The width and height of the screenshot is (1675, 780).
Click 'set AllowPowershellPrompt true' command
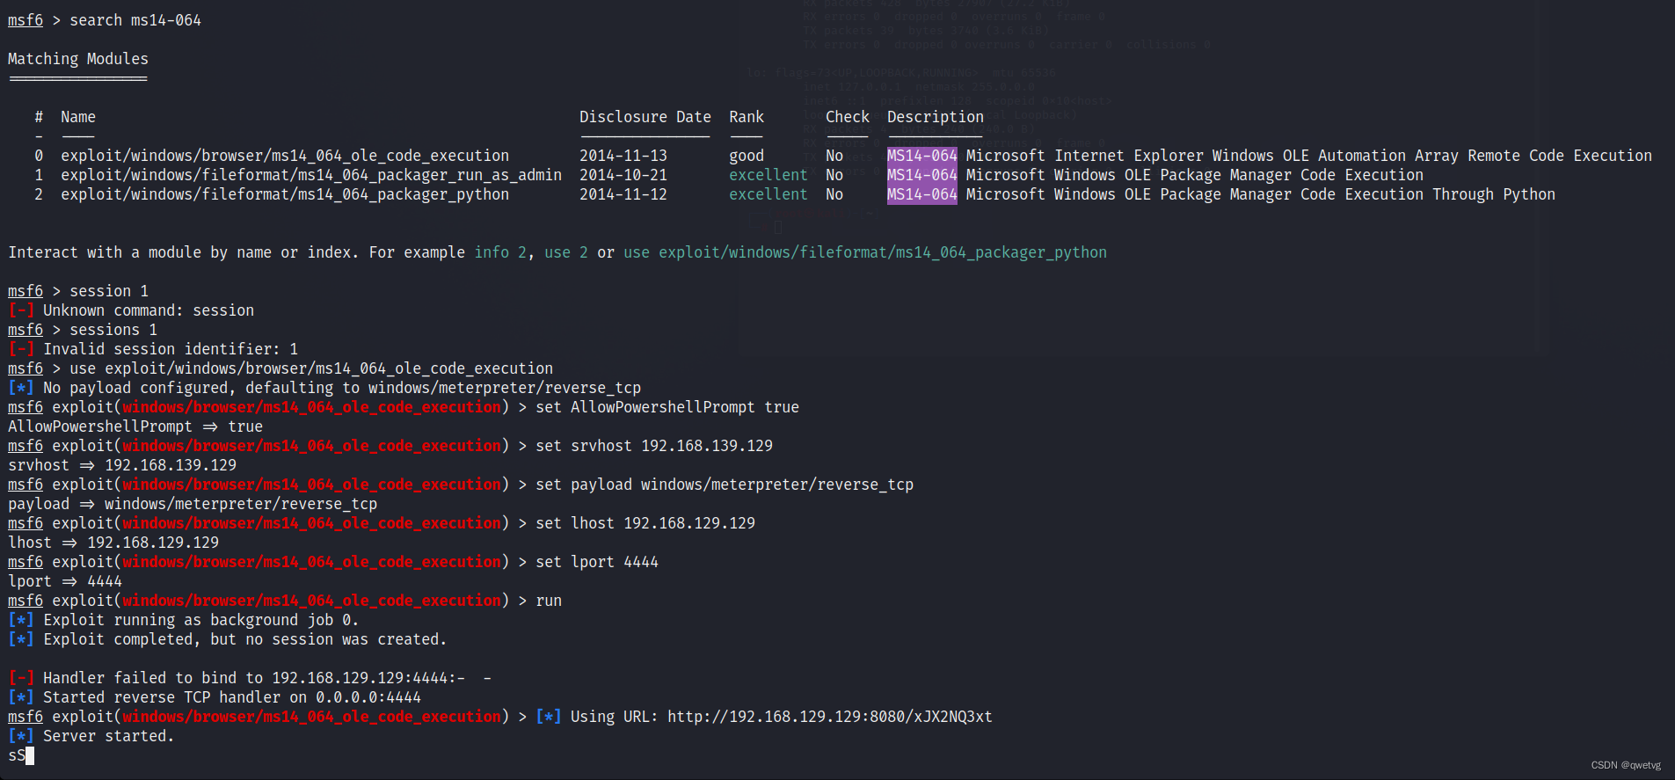(x=667, y=407)
